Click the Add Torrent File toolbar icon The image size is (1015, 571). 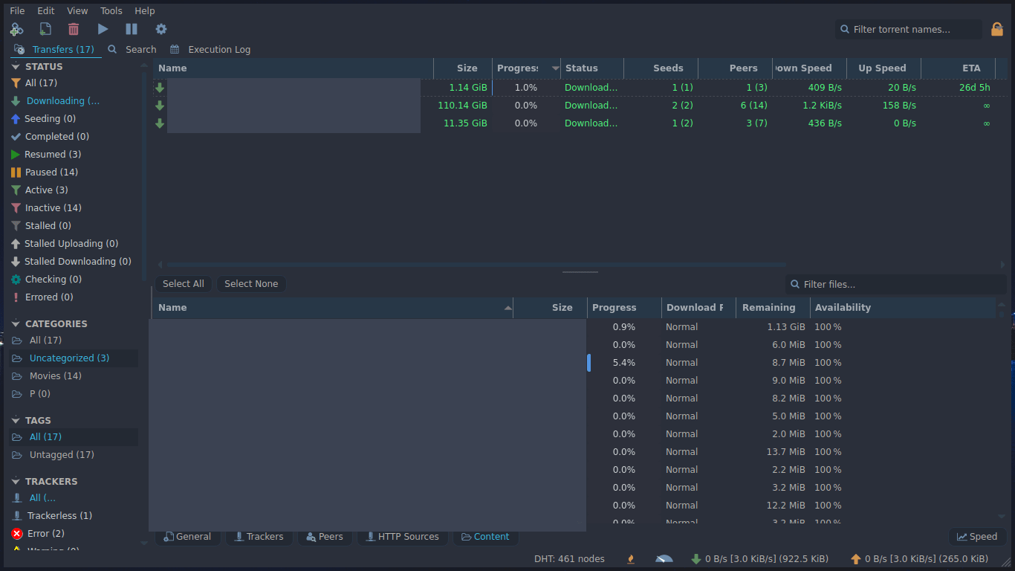[x=45, y=29]
